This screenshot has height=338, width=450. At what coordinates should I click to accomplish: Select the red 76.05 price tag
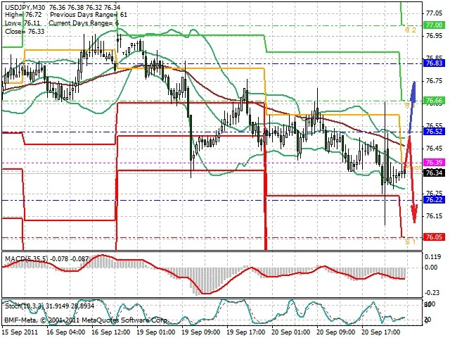(x=435, y=237)
